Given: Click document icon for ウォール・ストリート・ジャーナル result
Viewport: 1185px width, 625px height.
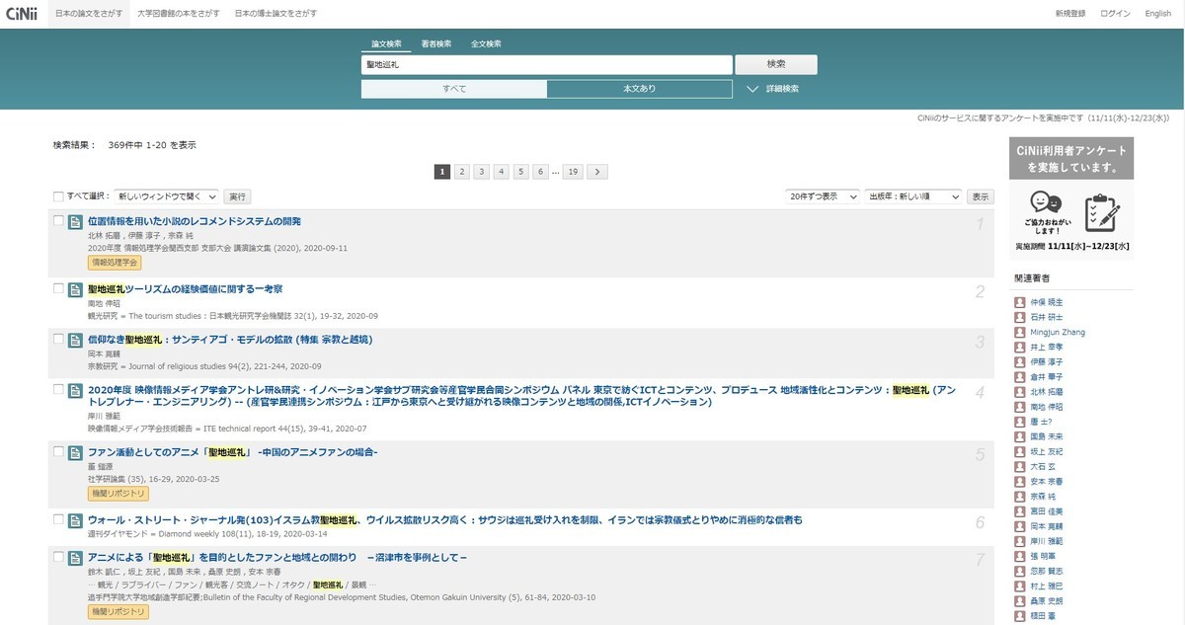Looking at the screenshot, I should pos(75,520).
